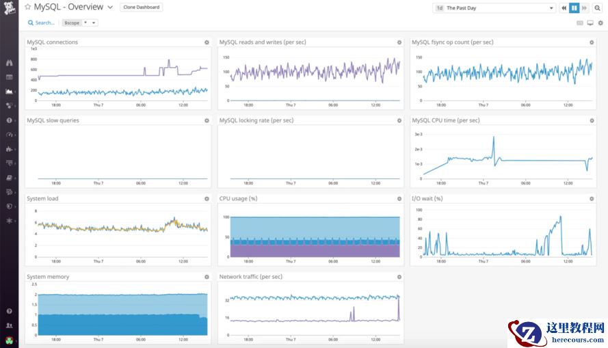Click inside the CPU usage (%) graph

coord(315,236)
